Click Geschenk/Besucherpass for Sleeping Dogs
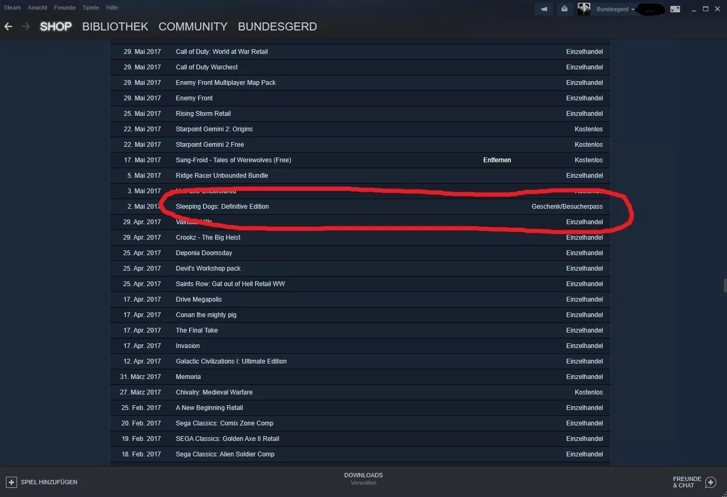 coord(567,207)
